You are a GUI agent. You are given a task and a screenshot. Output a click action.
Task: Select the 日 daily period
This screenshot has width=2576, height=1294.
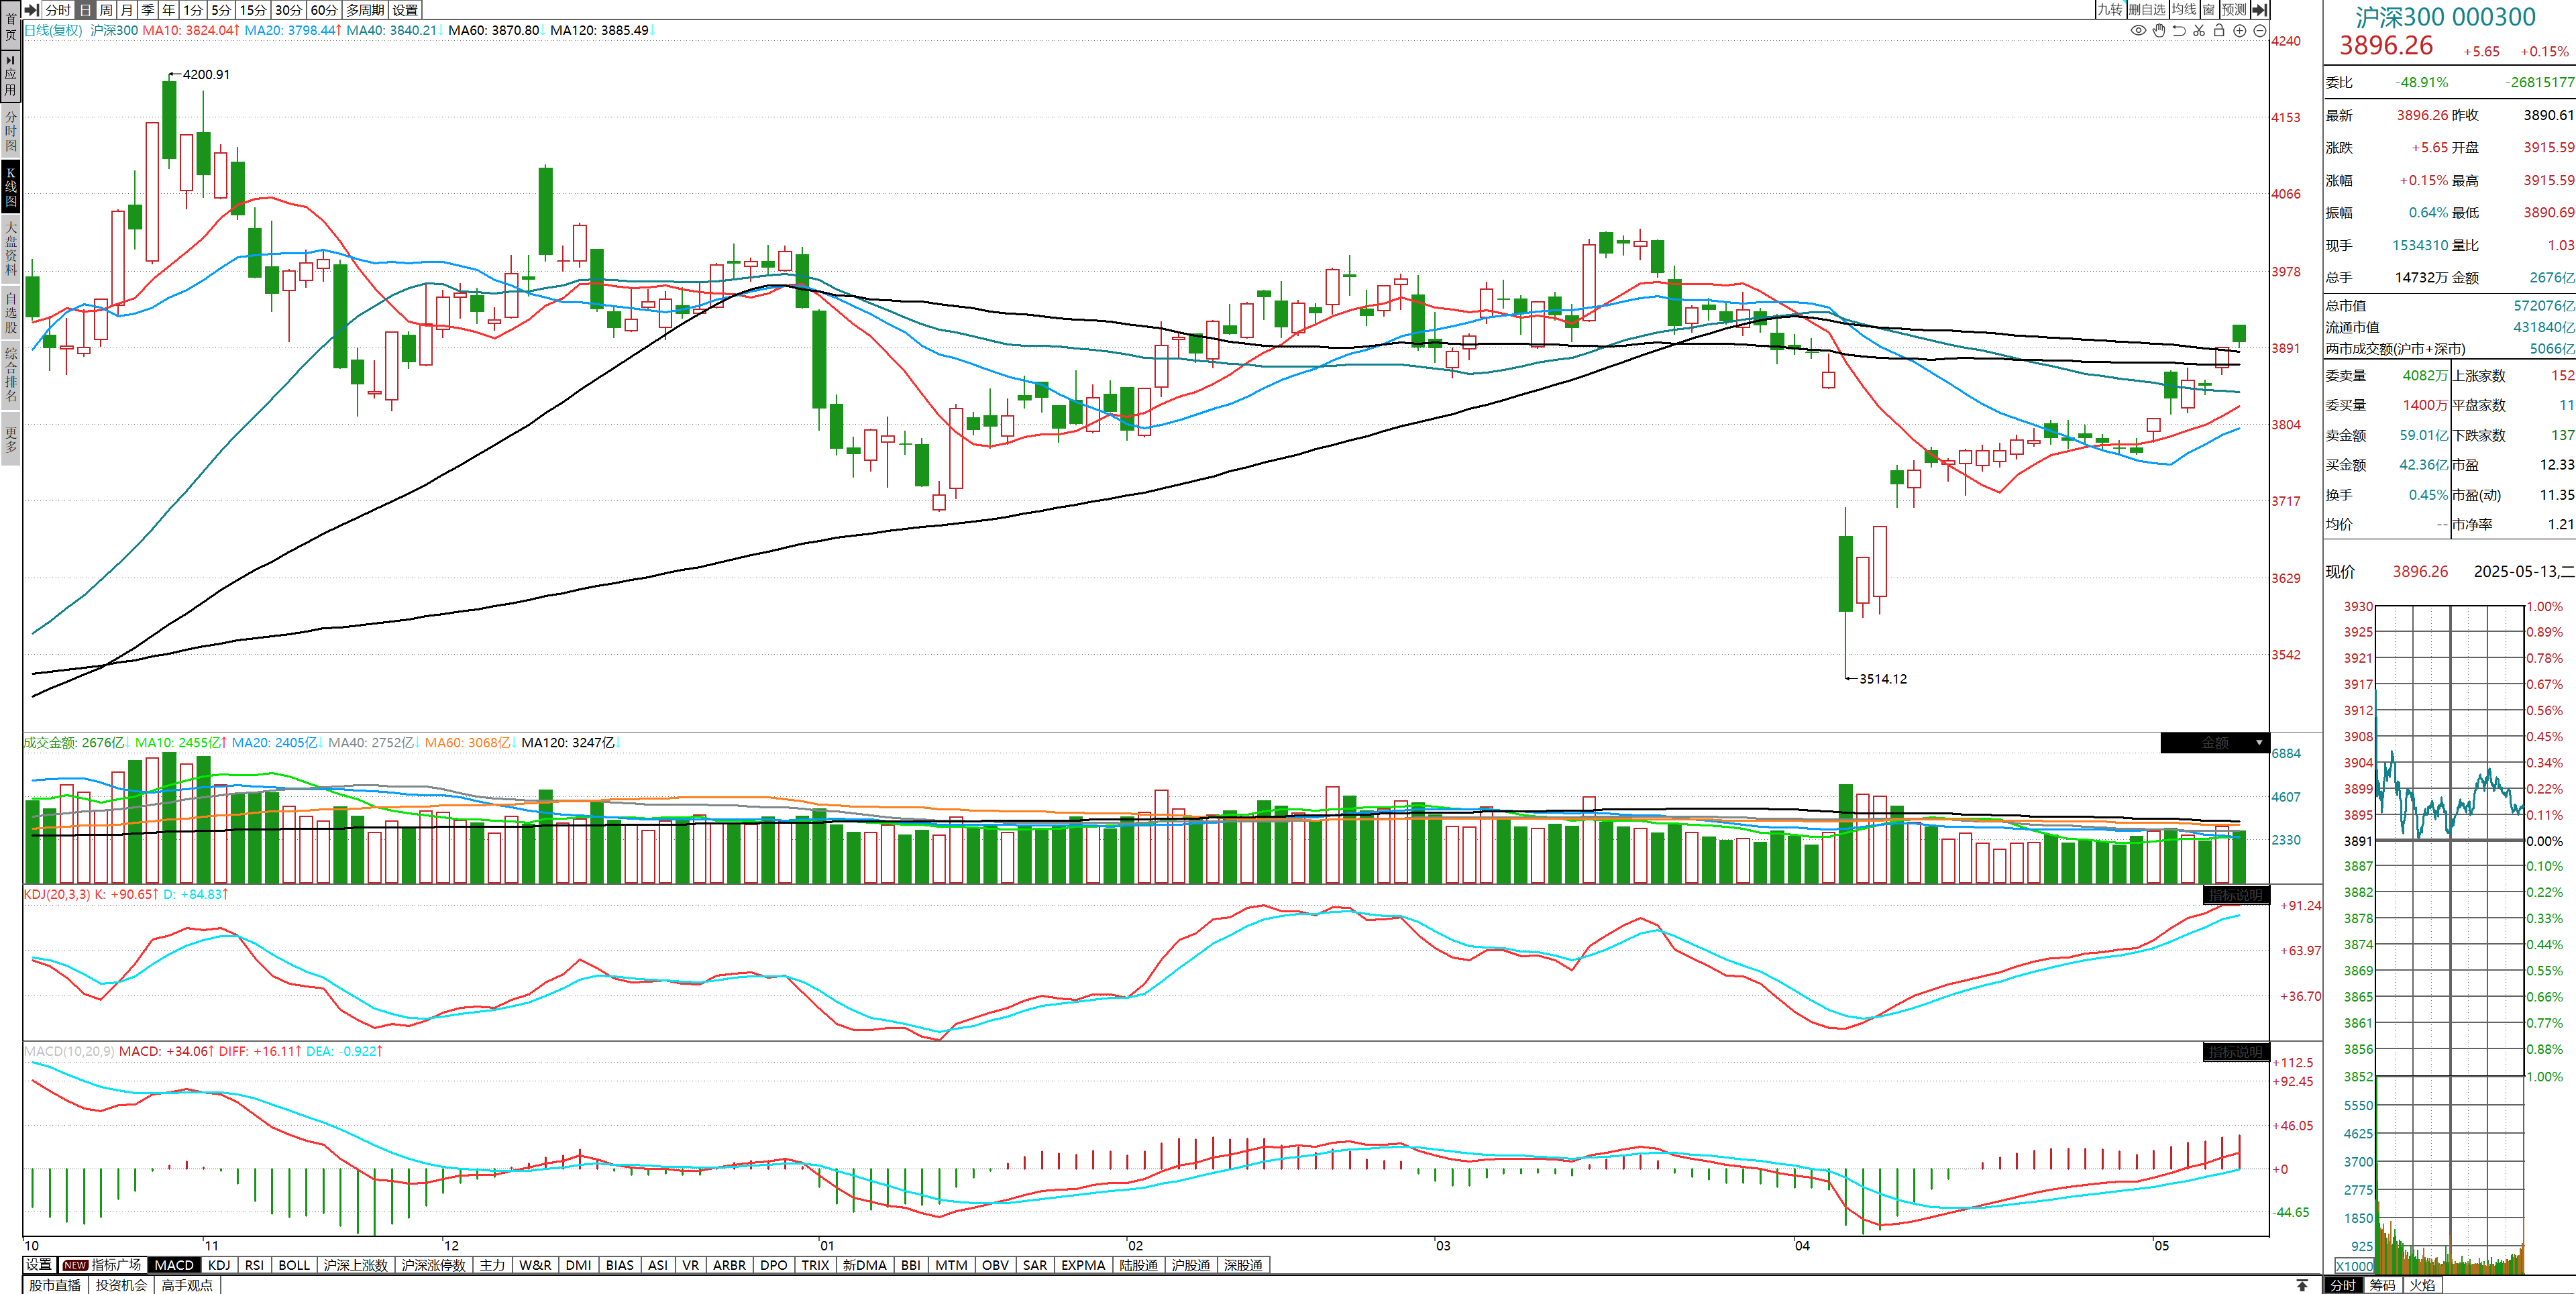85,9
